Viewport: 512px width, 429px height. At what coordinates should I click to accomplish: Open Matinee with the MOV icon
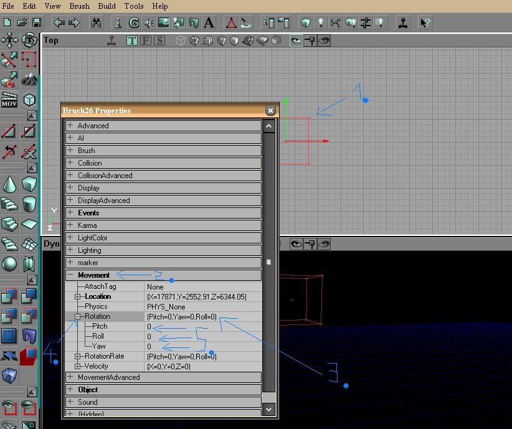click(9, 100)
